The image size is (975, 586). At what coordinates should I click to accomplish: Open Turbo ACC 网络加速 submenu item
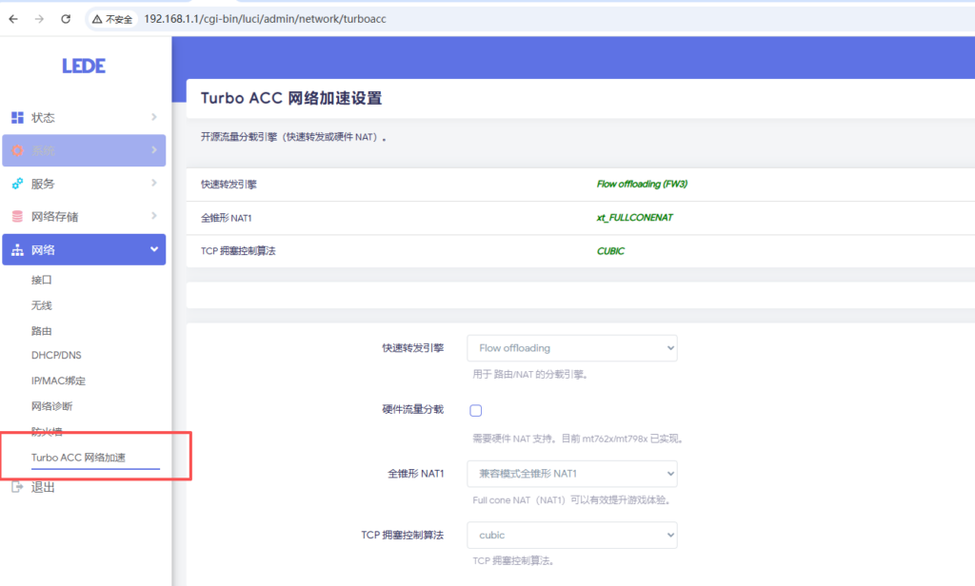tap(78, 458)
